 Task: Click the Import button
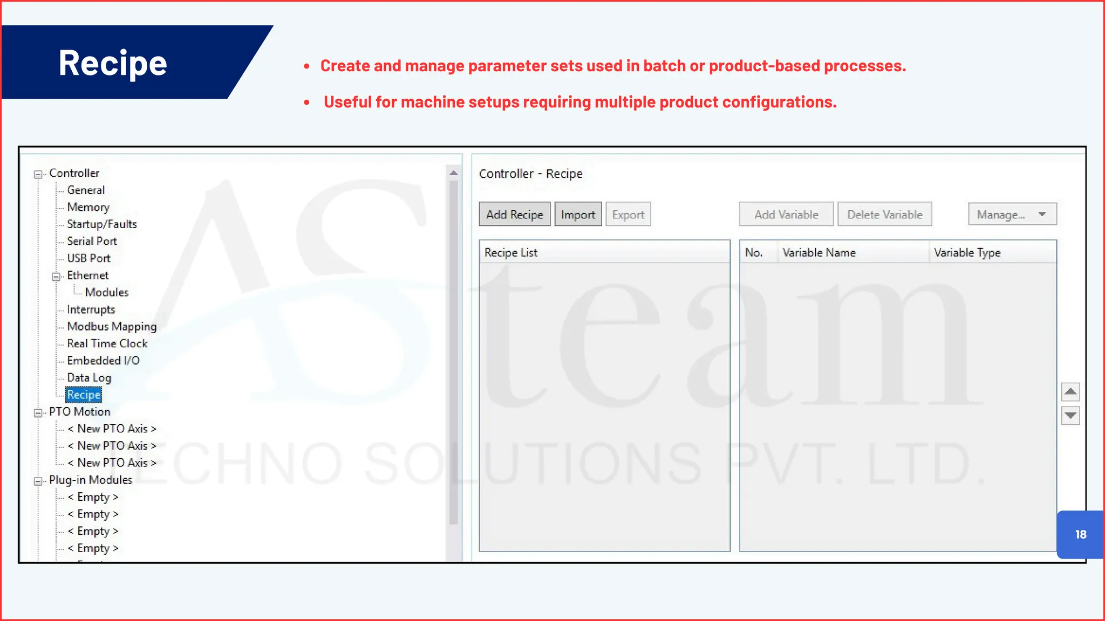point(578,215)
